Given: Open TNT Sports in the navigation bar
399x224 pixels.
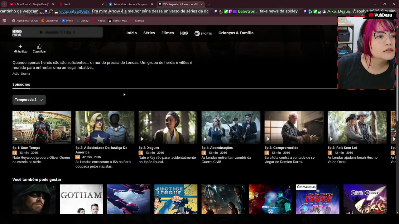Looking at the screenshot, I should [203, 33].
